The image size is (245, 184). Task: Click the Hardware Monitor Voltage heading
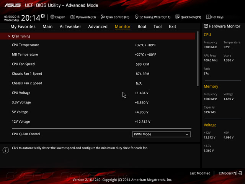point(210,125)
